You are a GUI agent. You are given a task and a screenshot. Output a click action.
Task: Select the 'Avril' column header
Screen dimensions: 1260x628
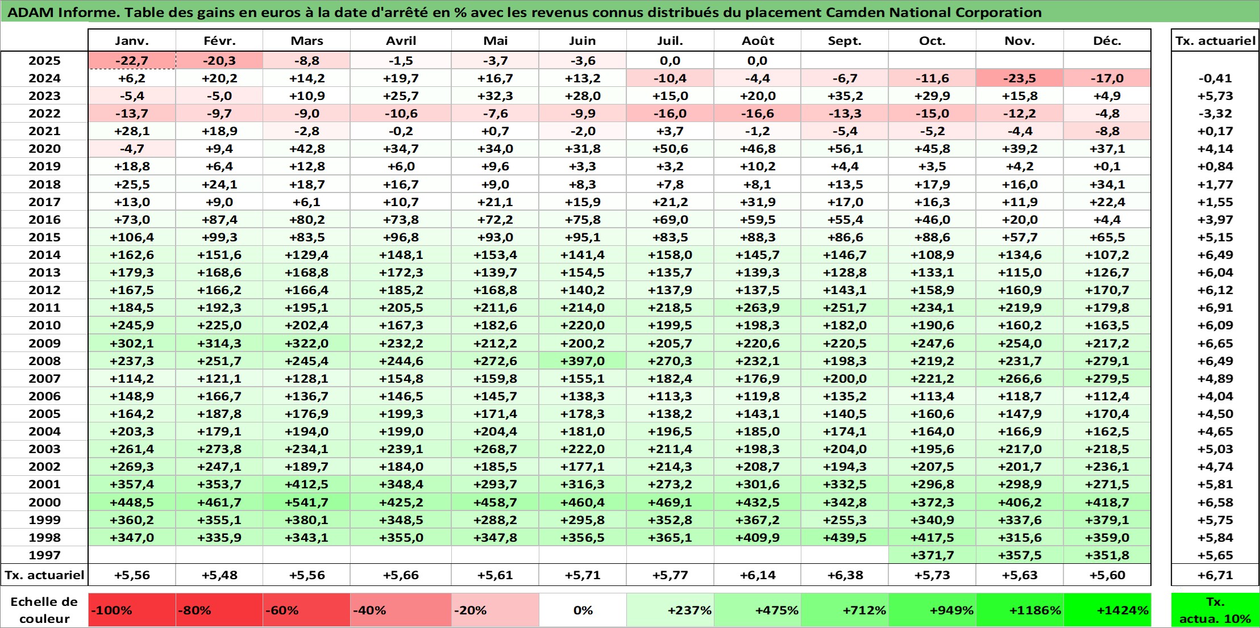[x=401, y=41]
